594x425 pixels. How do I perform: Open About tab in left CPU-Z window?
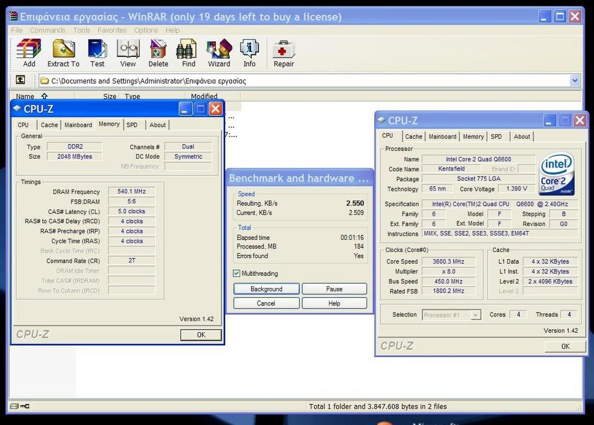(158, 125)
